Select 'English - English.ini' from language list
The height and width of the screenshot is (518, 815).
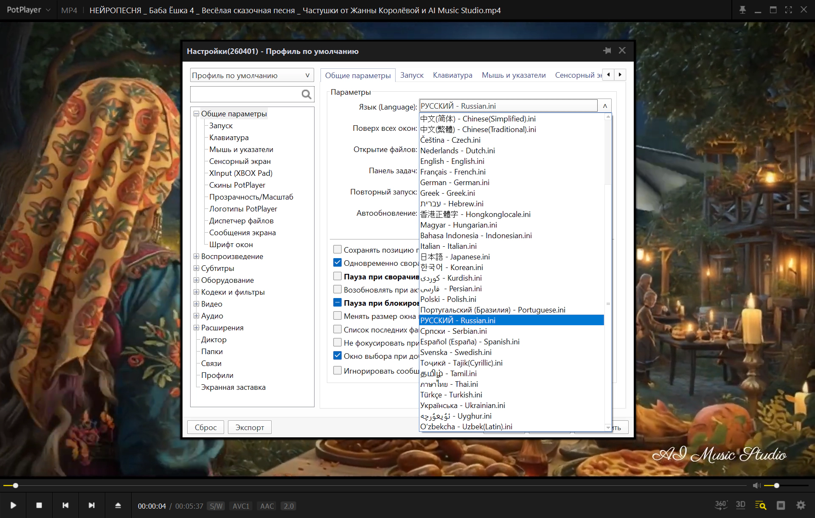pyautogui.click(x=452, y=161)
